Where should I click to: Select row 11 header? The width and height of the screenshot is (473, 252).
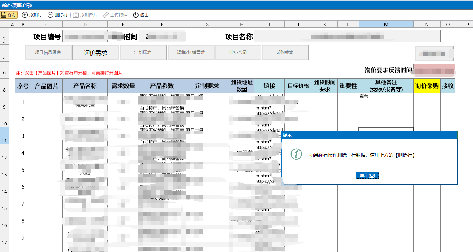tap(4, 136)
